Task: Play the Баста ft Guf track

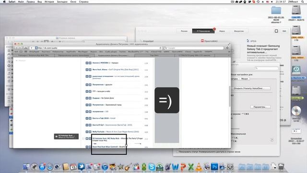Action: 87,125
